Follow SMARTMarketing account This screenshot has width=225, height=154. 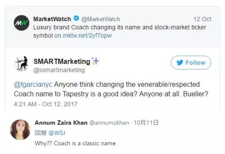click(x=191, y=63)
